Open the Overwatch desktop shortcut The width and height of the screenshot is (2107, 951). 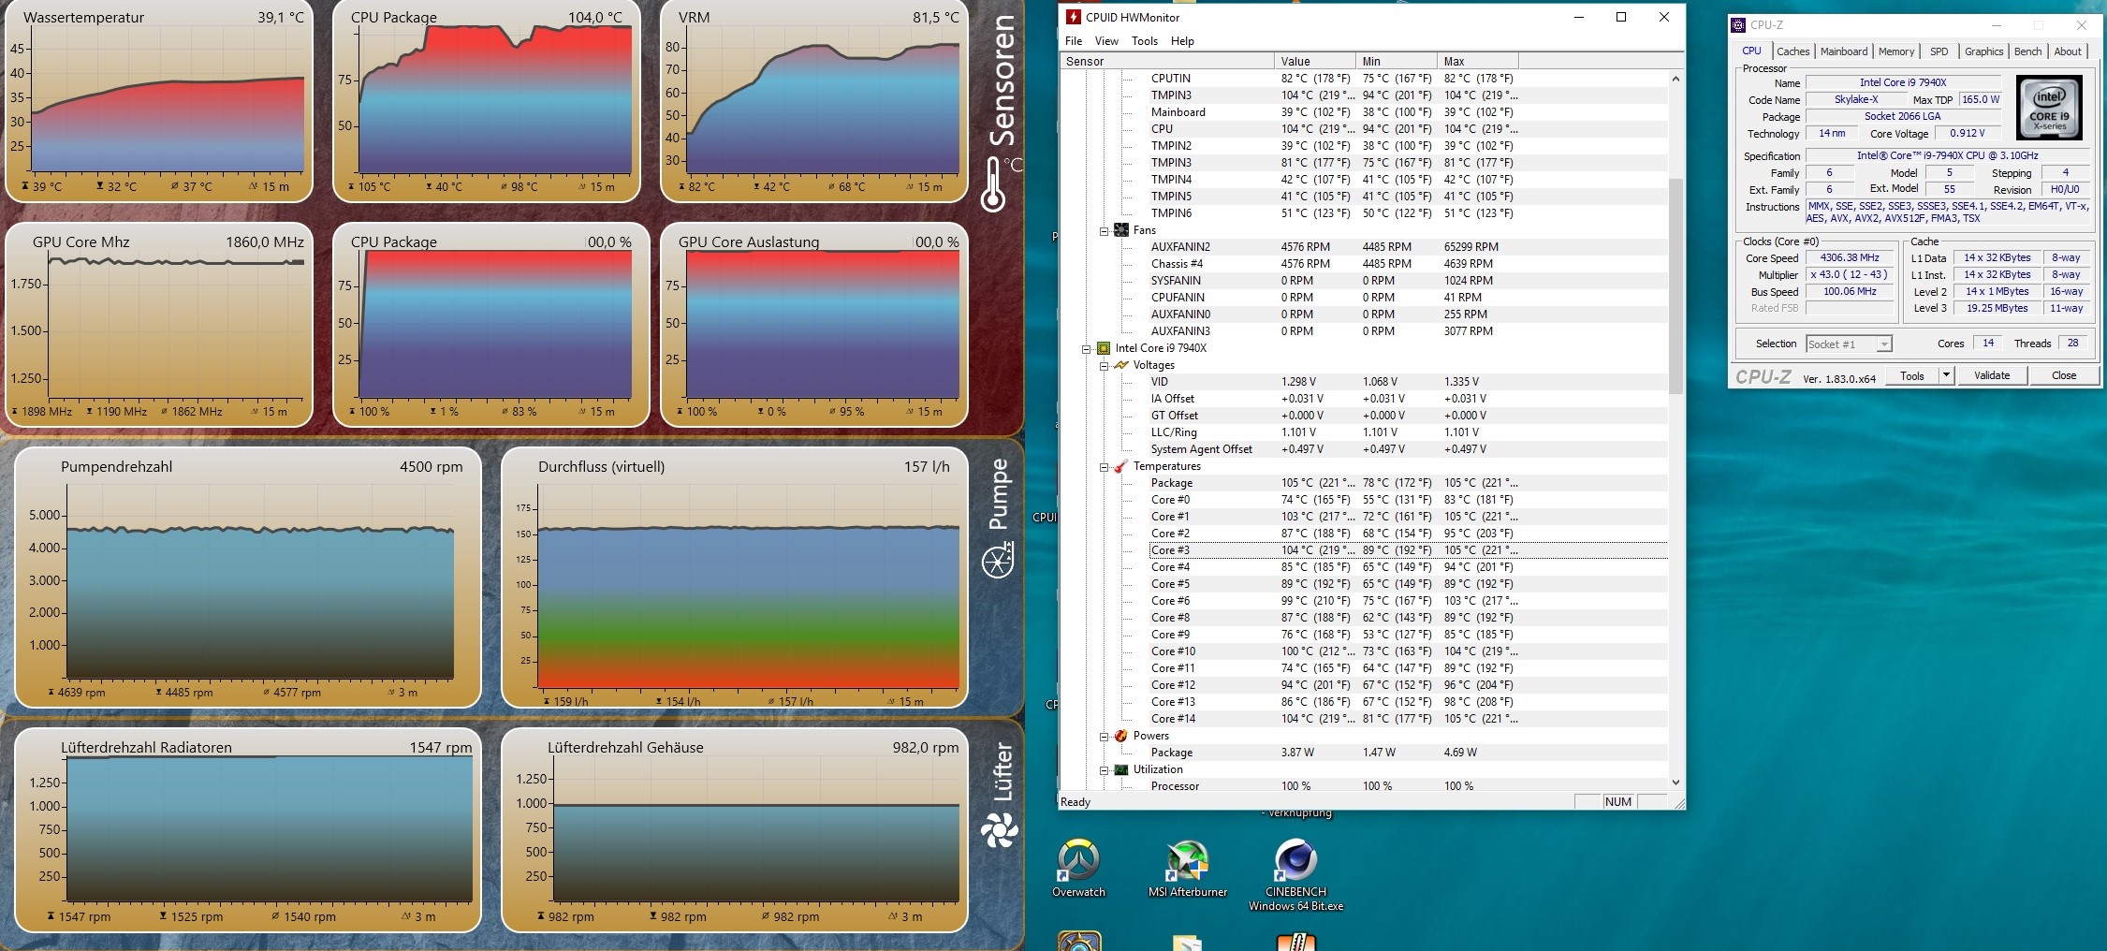tap(1078, 869)
